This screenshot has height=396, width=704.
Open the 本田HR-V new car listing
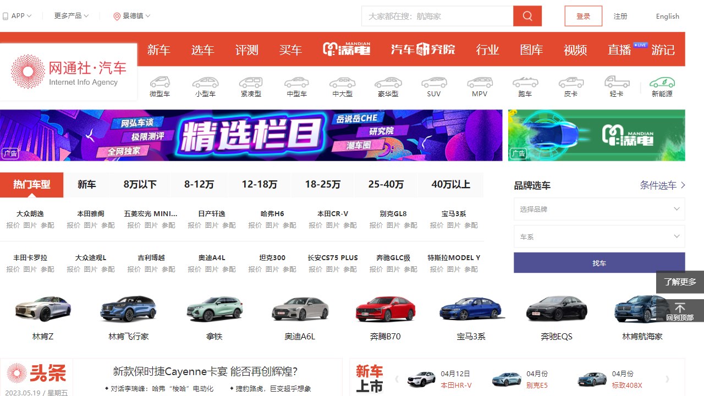point(456,385)
